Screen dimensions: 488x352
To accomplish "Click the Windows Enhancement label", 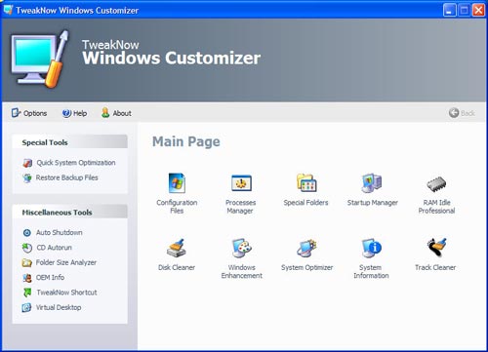I will (x=242, y=271).
